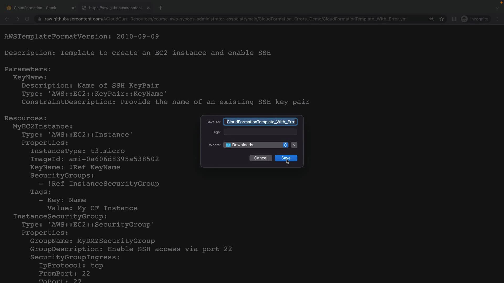Cancel the save dialog
The width and height of the screenshot is (504, 283).
[x=260, y=158]
